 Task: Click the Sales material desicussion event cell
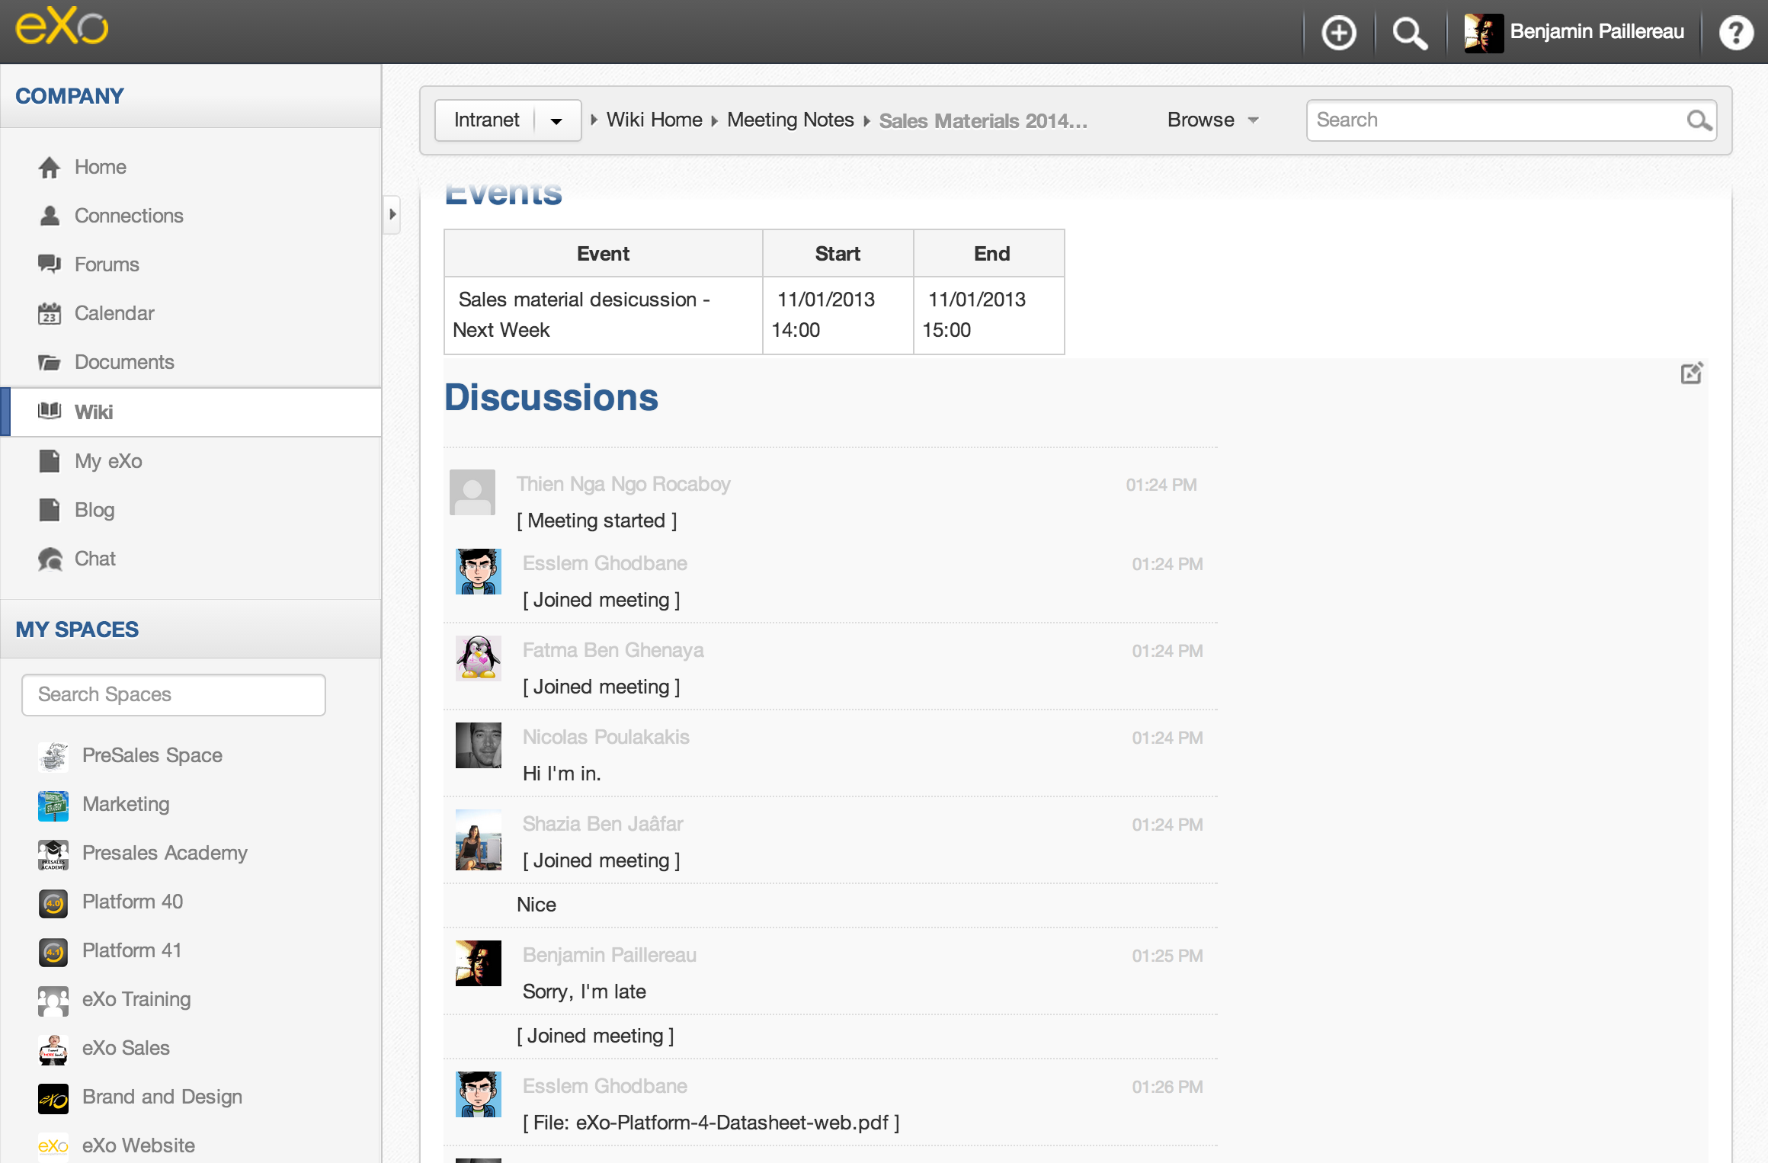pyautogui.click(x=604, y=315)
